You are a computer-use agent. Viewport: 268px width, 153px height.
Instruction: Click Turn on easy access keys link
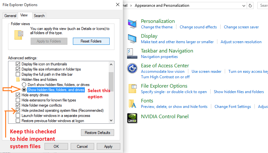(248, 72)
